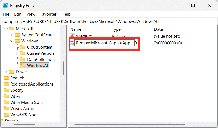The height and width of the screenshot is (128, 218).
Task: Click the Wow6432Node folder icon
Action: (6, 115)
